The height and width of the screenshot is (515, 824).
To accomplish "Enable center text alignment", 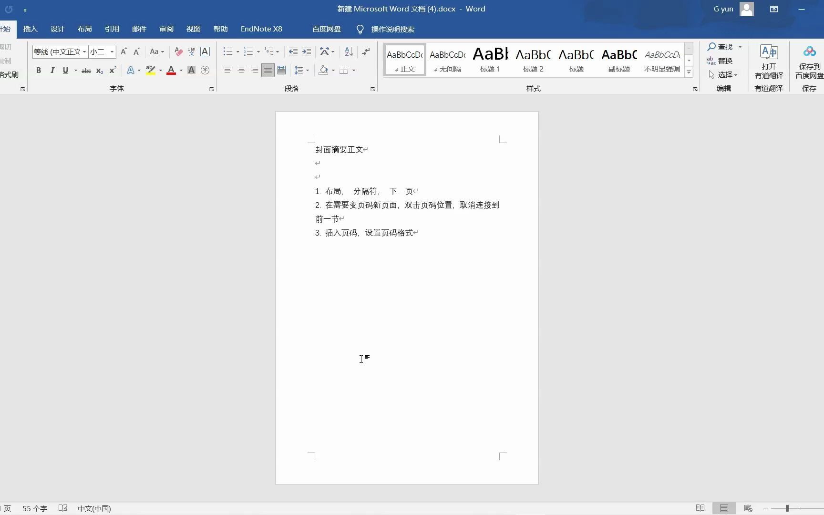I will [x=241, y=70].
